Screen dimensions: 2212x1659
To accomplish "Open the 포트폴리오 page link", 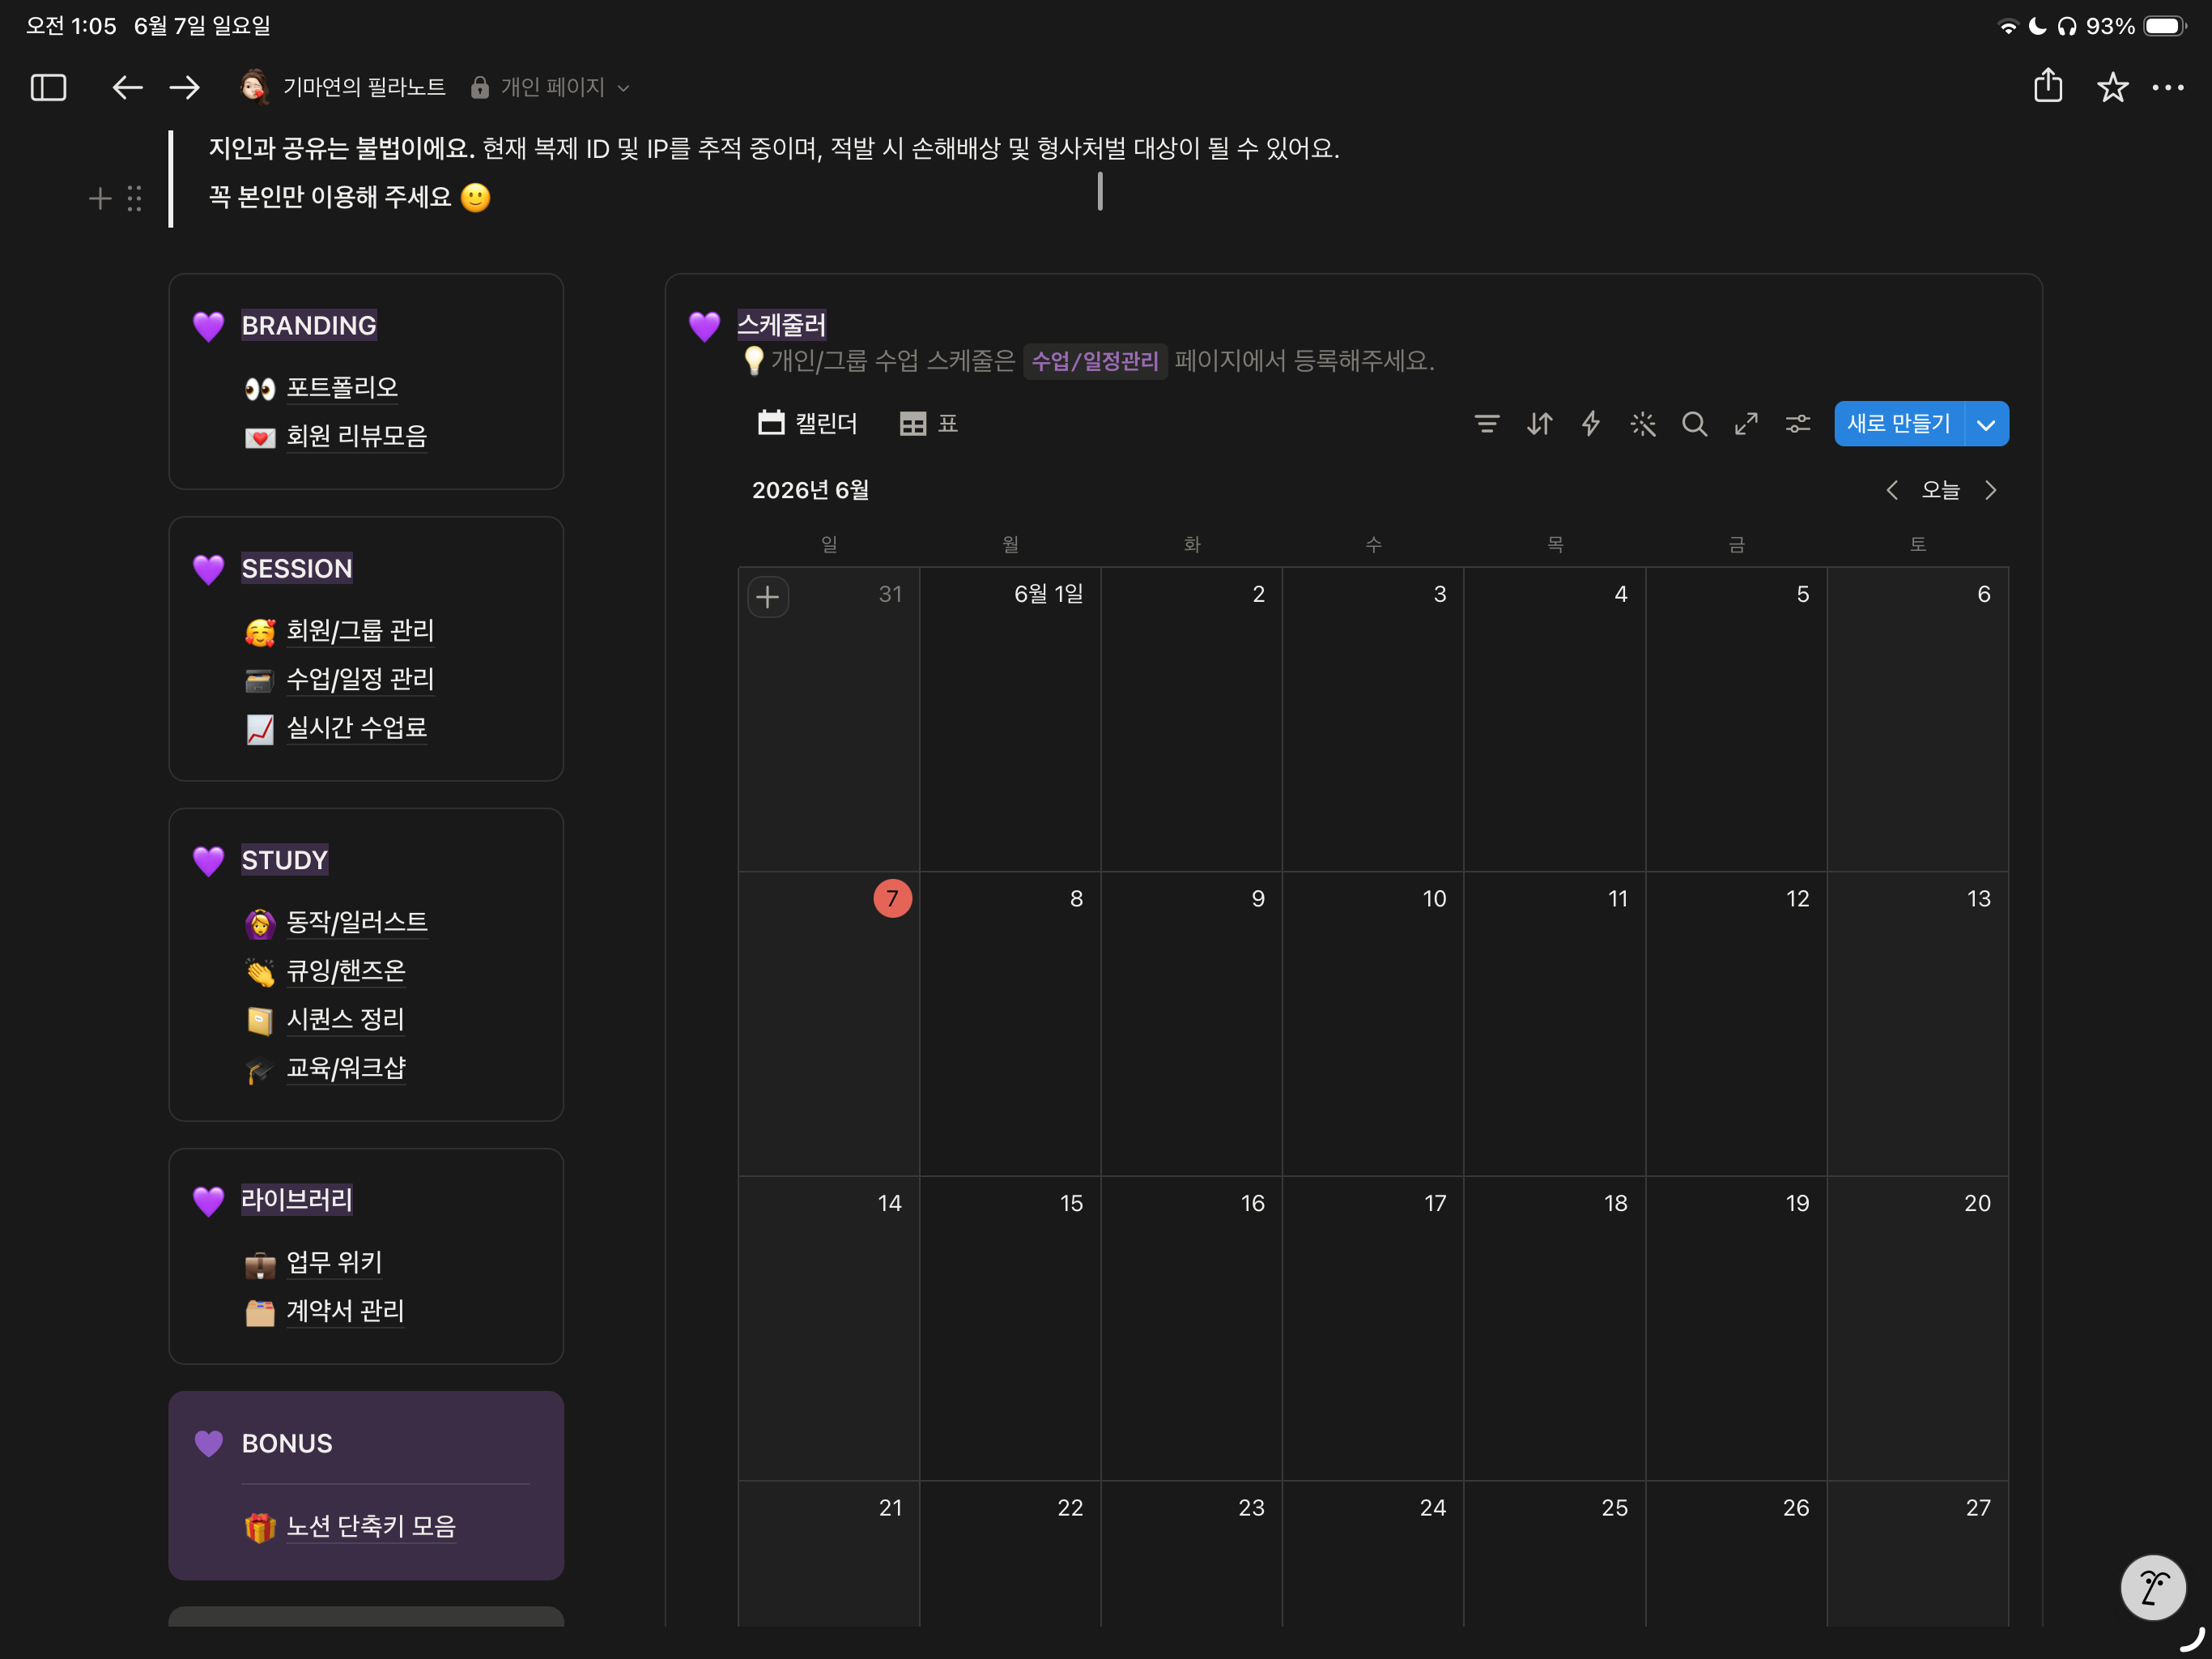I will click(x=342, y=388).
